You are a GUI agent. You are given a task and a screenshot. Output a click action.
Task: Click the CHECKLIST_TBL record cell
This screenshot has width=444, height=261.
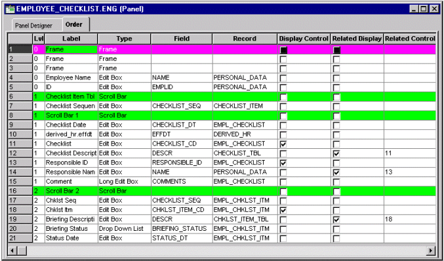[x=245, y=153]
